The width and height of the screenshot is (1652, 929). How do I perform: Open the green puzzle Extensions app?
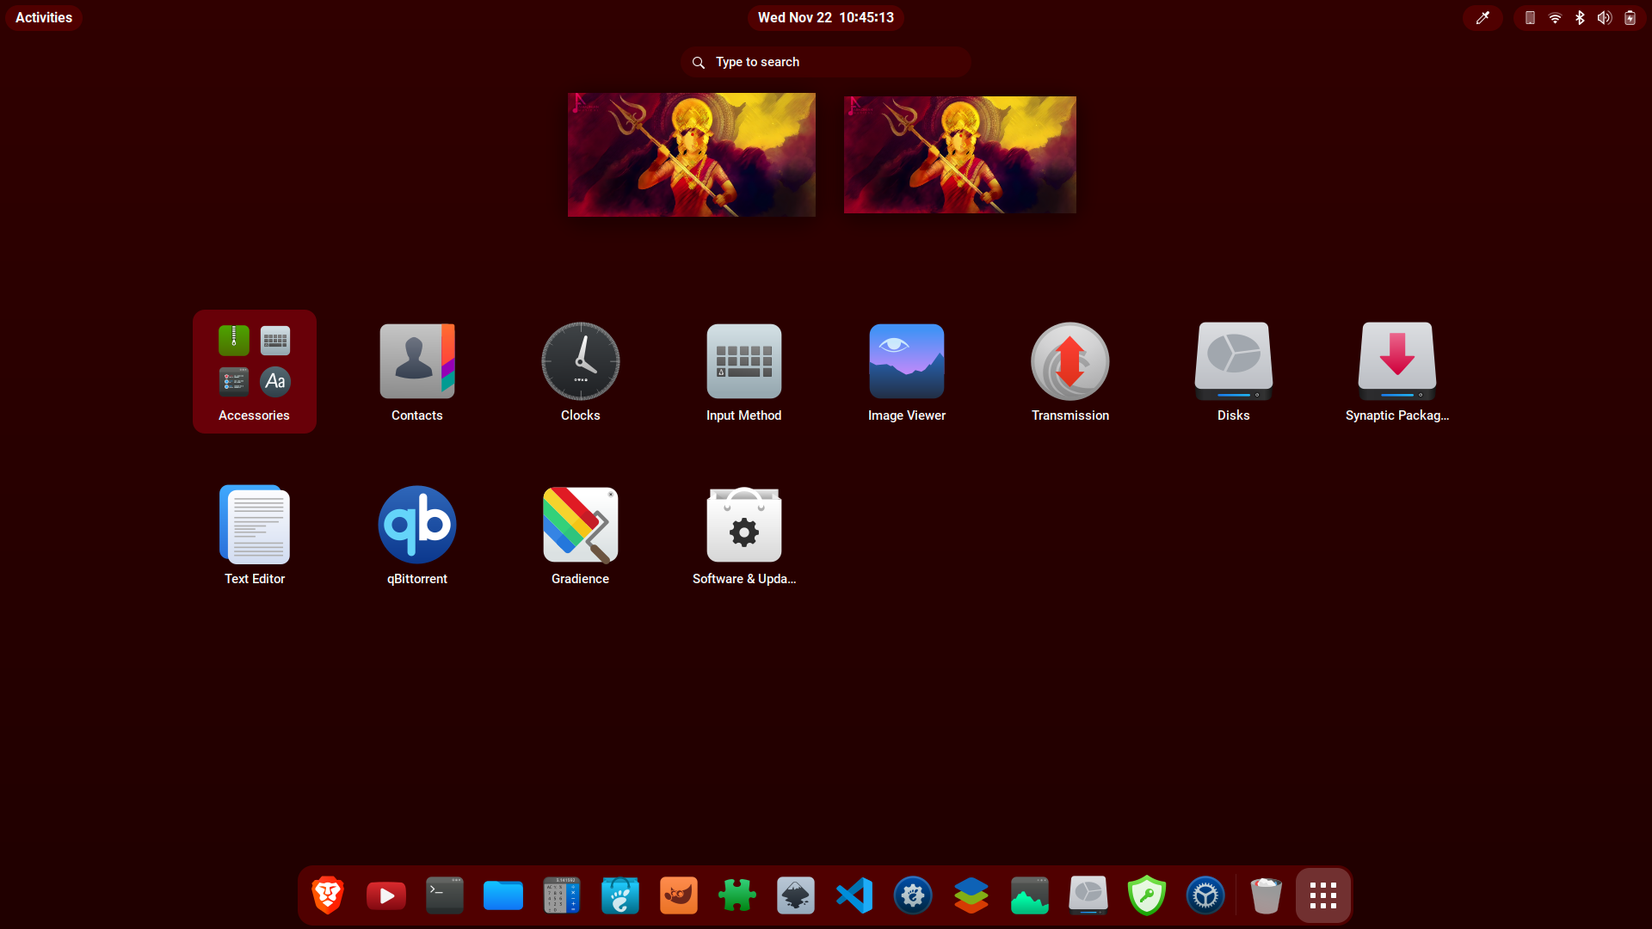pos(737,895)
